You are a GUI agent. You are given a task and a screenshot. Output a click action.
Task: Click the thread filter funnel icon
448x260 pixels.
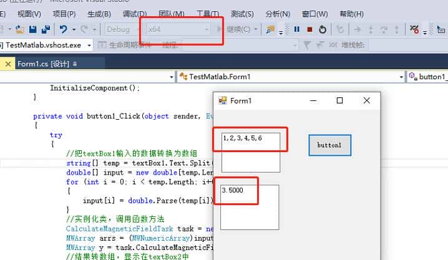click(306, 45)
